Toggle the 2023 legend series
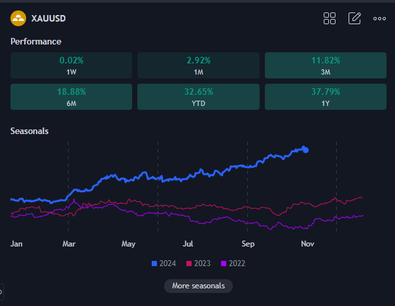This screenshot has height=306, width=395. 198,263
